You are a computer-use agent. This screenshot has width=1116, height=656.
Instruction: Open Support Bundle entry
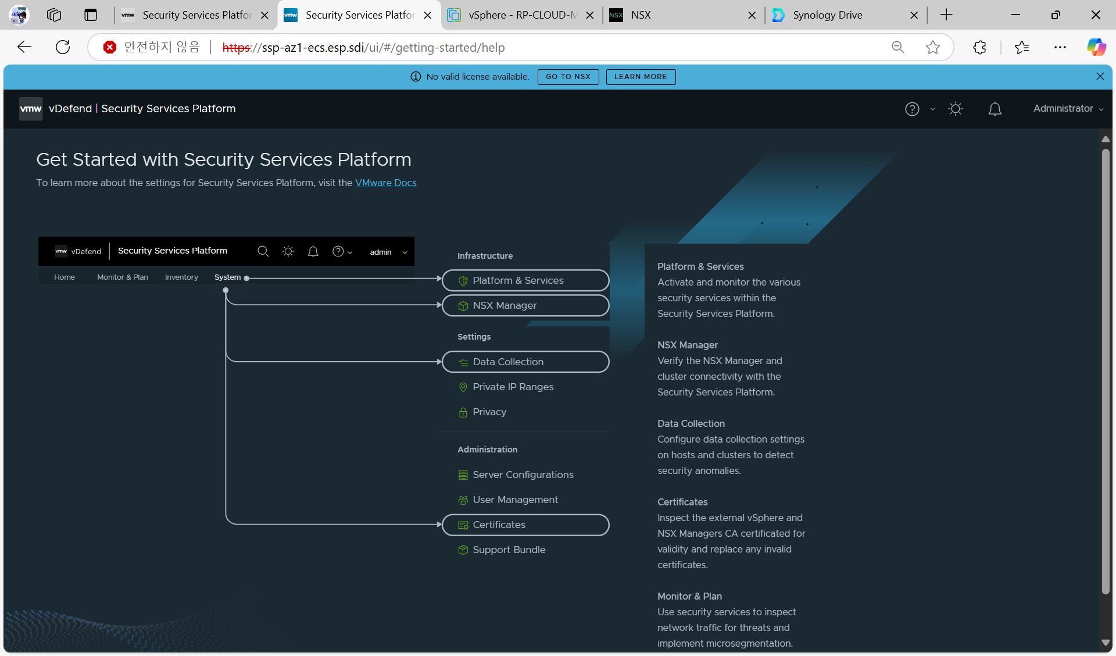tap(509, 550)
